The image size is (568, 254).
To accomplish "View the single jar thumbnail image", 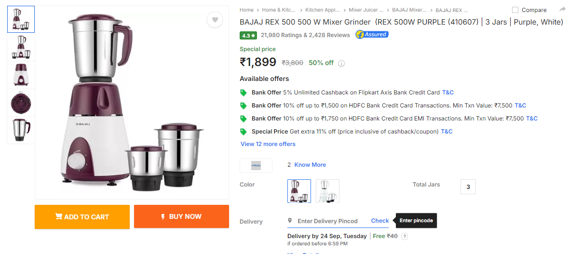I will 21,130.
